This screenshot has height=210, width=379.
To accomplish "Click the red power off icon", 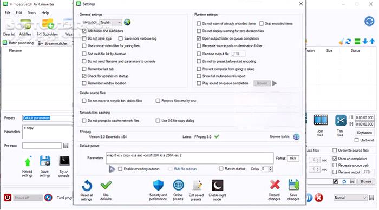I will tap(8, 198).
